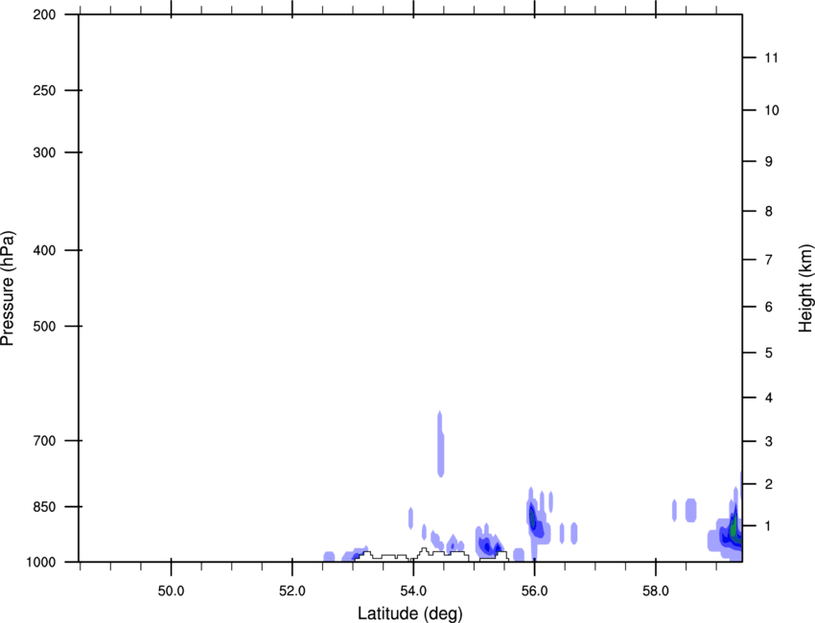Select the 5 km height tick label
This screenshot has width=815, height=623.
(768, 354)
